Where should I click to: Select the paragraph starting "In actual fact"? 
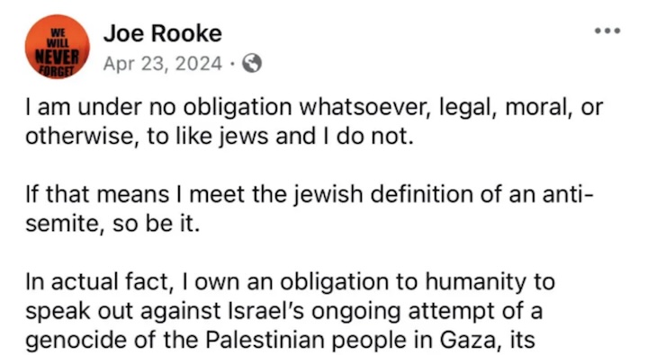(290, 311)
